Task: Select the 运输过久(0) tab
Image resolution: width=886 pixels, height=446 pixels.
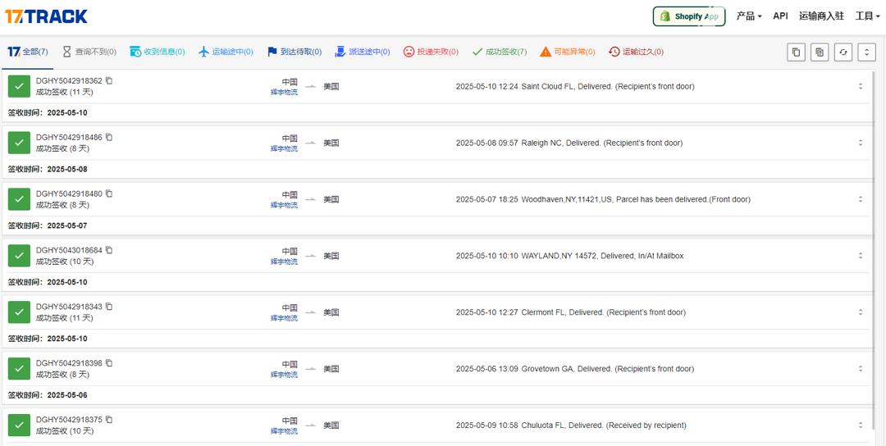Action: 637,52
